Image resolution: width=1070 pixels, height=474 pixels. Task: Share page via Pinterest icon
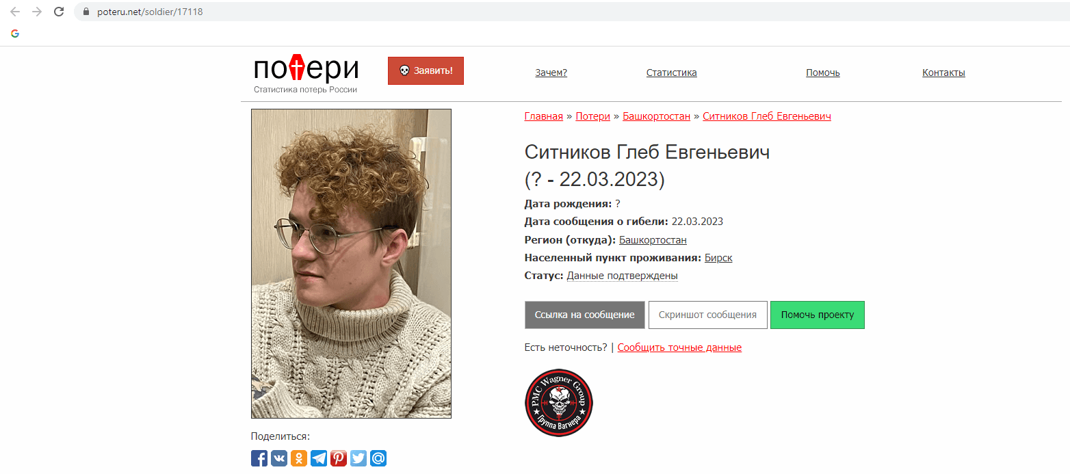pyautogui.click(x=339, y=458)
